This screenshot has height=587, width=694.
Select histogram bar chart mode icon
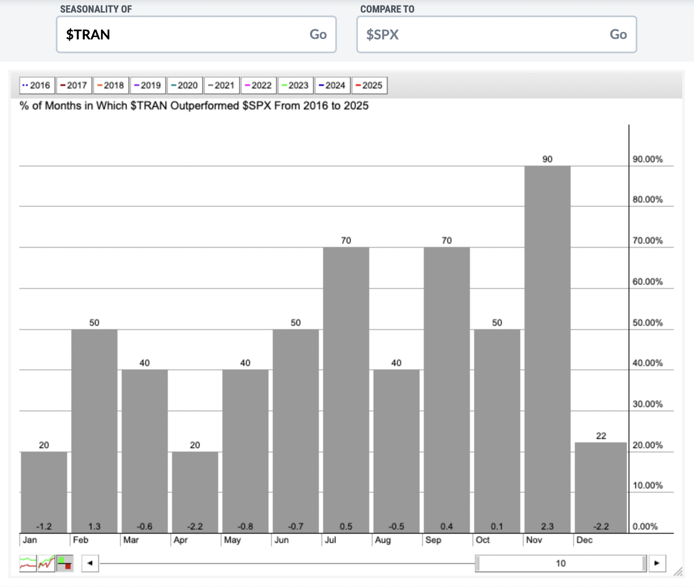(x=65, y=563)
